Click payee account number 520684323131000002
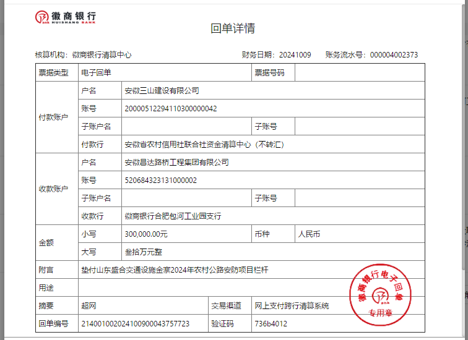The width and height of the screenshot is (468, 340). coord(160,181)
